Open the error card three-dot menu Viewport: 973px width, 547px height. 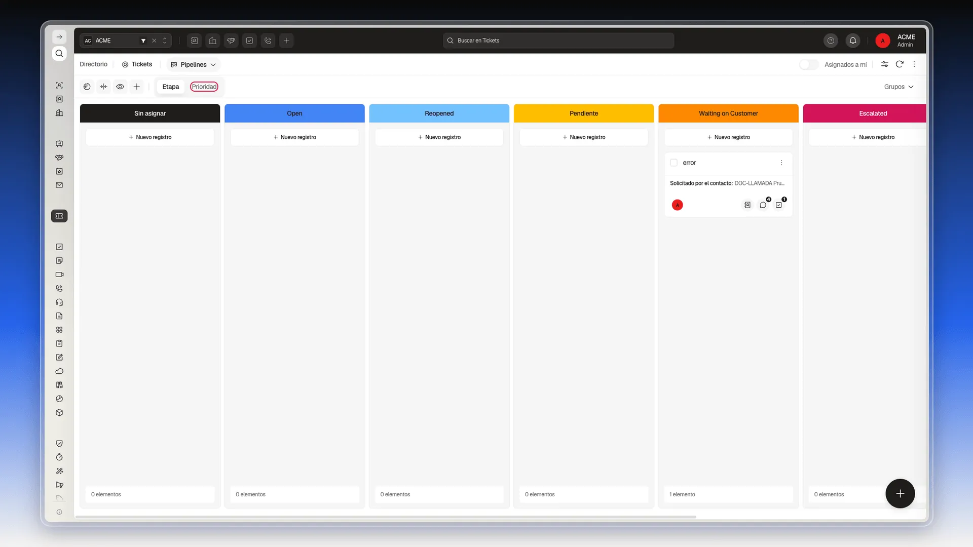pyautogui.click(x=781, y=163)
